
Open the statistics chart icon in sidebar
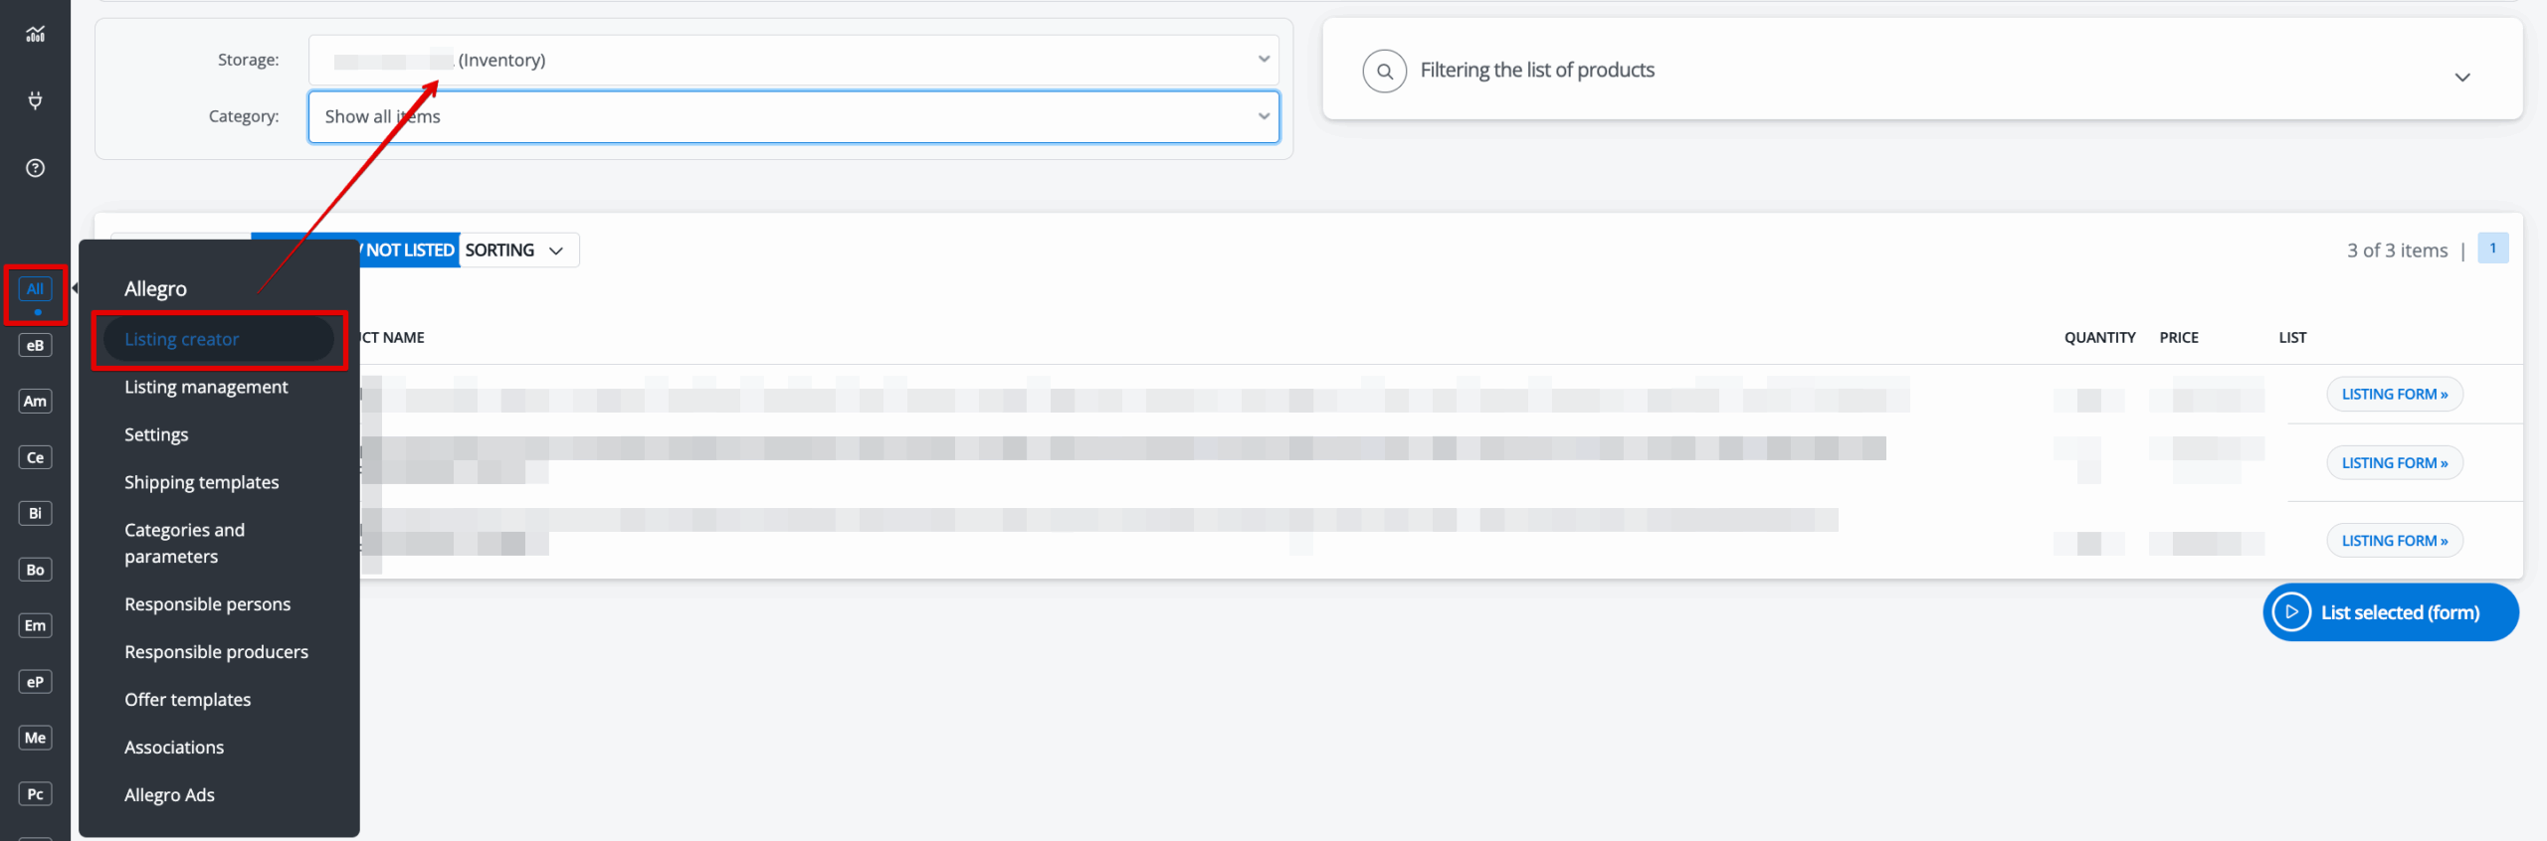point(35,35)
